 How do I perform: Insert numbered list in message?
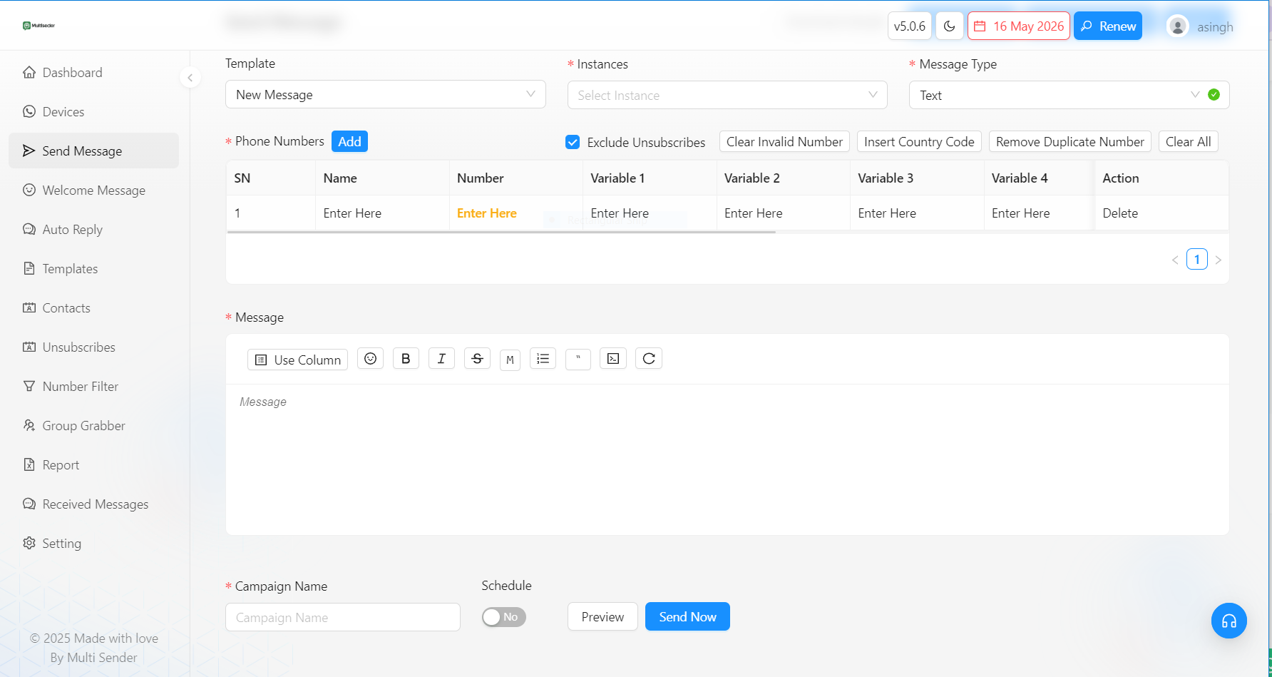(543, 359)
